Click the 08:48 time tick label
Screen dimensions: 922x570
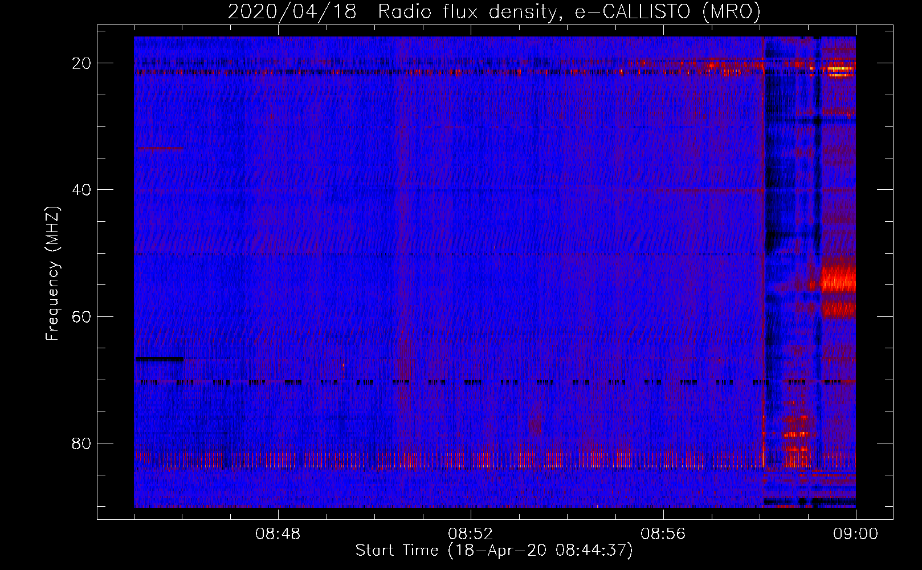click(x=278, y=534)
